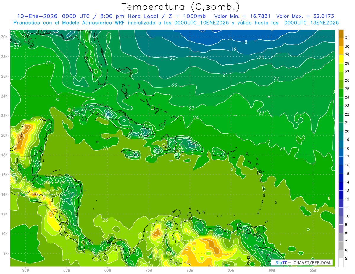The width and height of the screenshot is (355, 274).
Task: Click the "12N" latitude axis label
Action: point(5,214)
